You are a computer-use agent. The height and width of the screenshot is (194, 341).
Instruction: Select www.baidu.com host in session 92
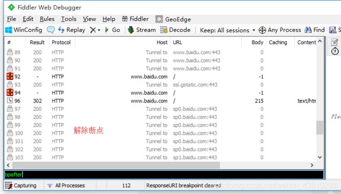tap(149, 77)
